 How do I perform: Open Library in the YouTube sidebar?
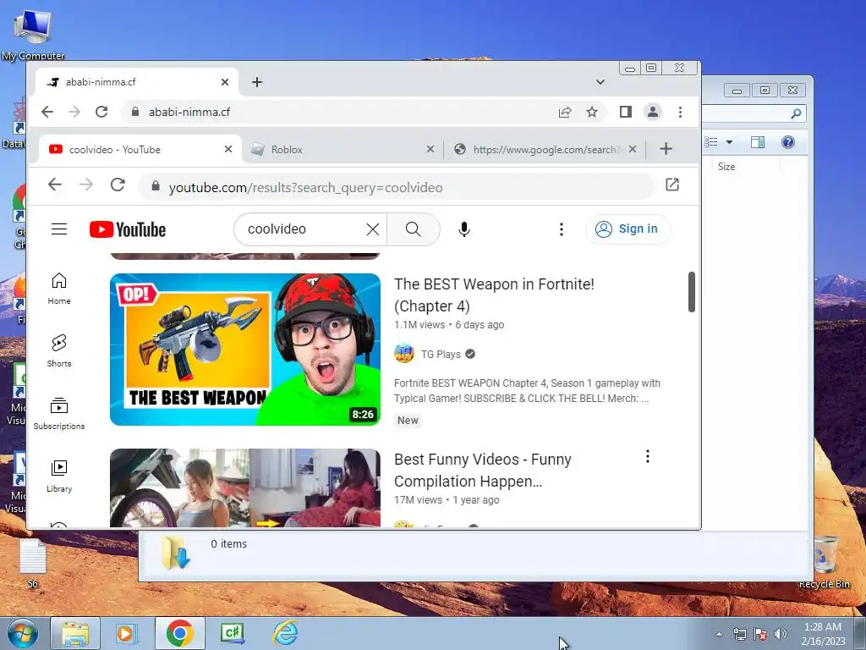tap(59, 476)
